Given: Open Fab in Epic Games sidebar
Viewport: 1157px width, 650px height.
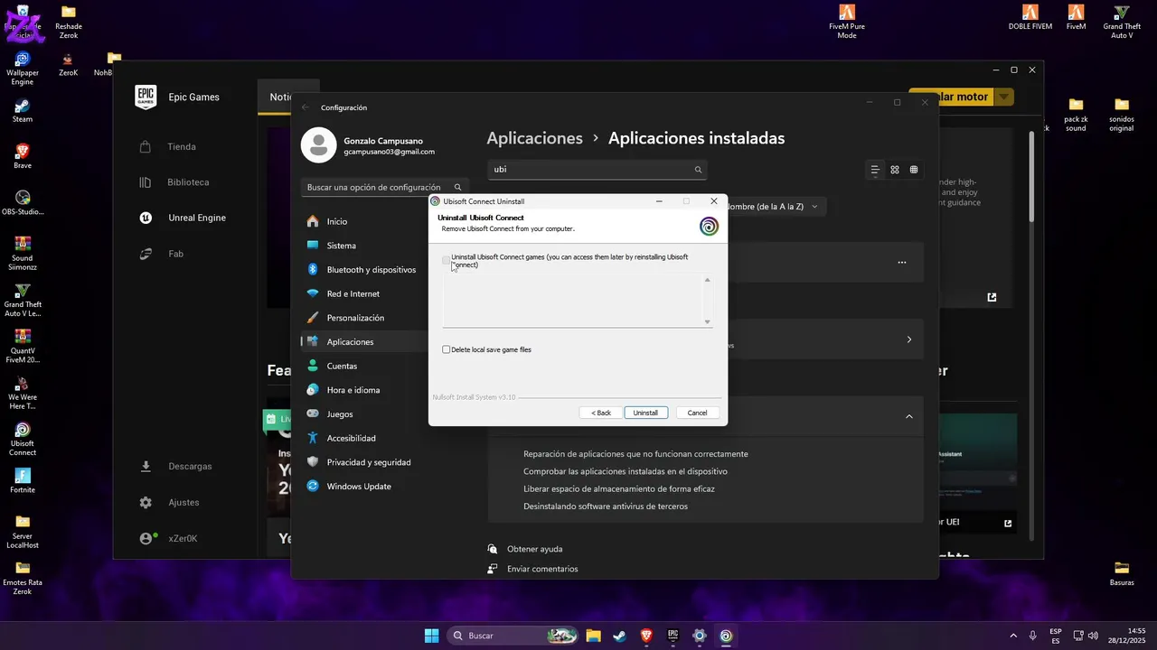Looking at the screenshot, I should (175, 254).
